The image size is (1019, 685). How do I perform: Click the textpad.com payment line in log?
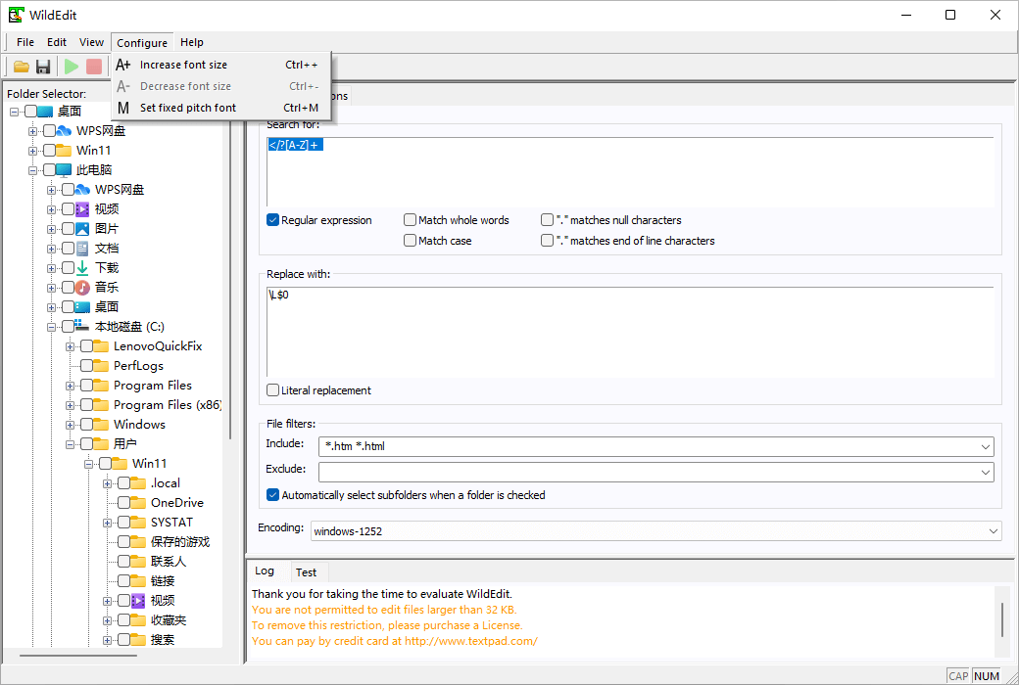pyautogui.click(x=395, y=641)
